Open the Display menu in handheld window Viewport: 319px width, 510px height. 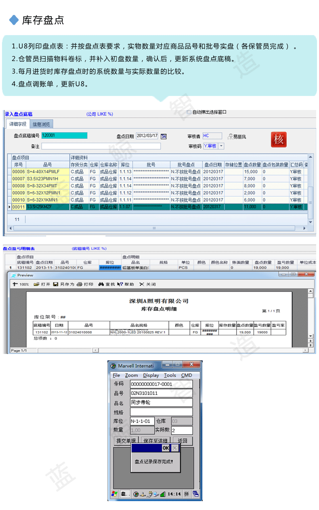tap(151, 375)
